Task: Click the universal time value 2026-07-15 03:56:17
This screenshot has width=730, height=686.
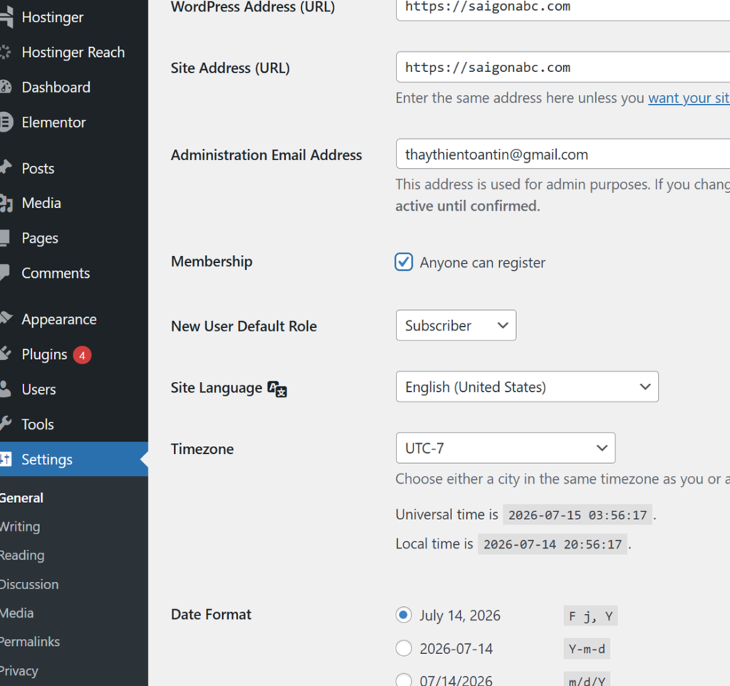Action: click(577, 515)
